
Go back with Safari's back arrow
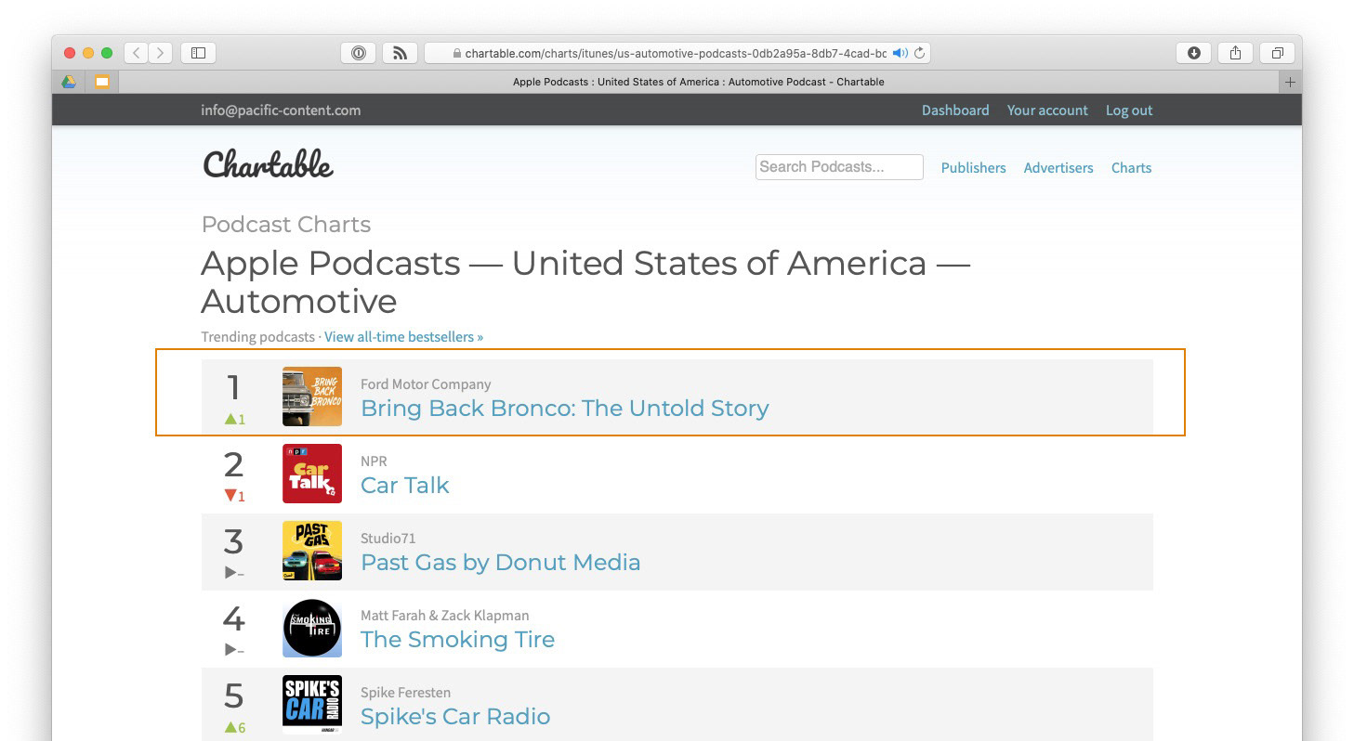[x=137, y=53]
